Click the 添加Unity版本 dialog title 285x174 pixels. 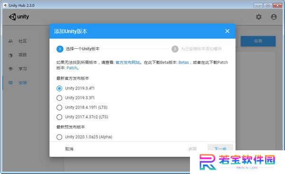[70, 31]
